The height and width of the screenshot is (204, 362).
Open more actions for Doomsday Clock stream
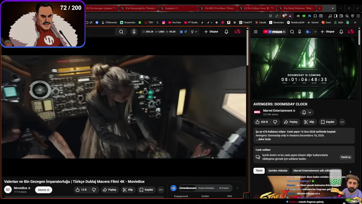pos(342,122)
